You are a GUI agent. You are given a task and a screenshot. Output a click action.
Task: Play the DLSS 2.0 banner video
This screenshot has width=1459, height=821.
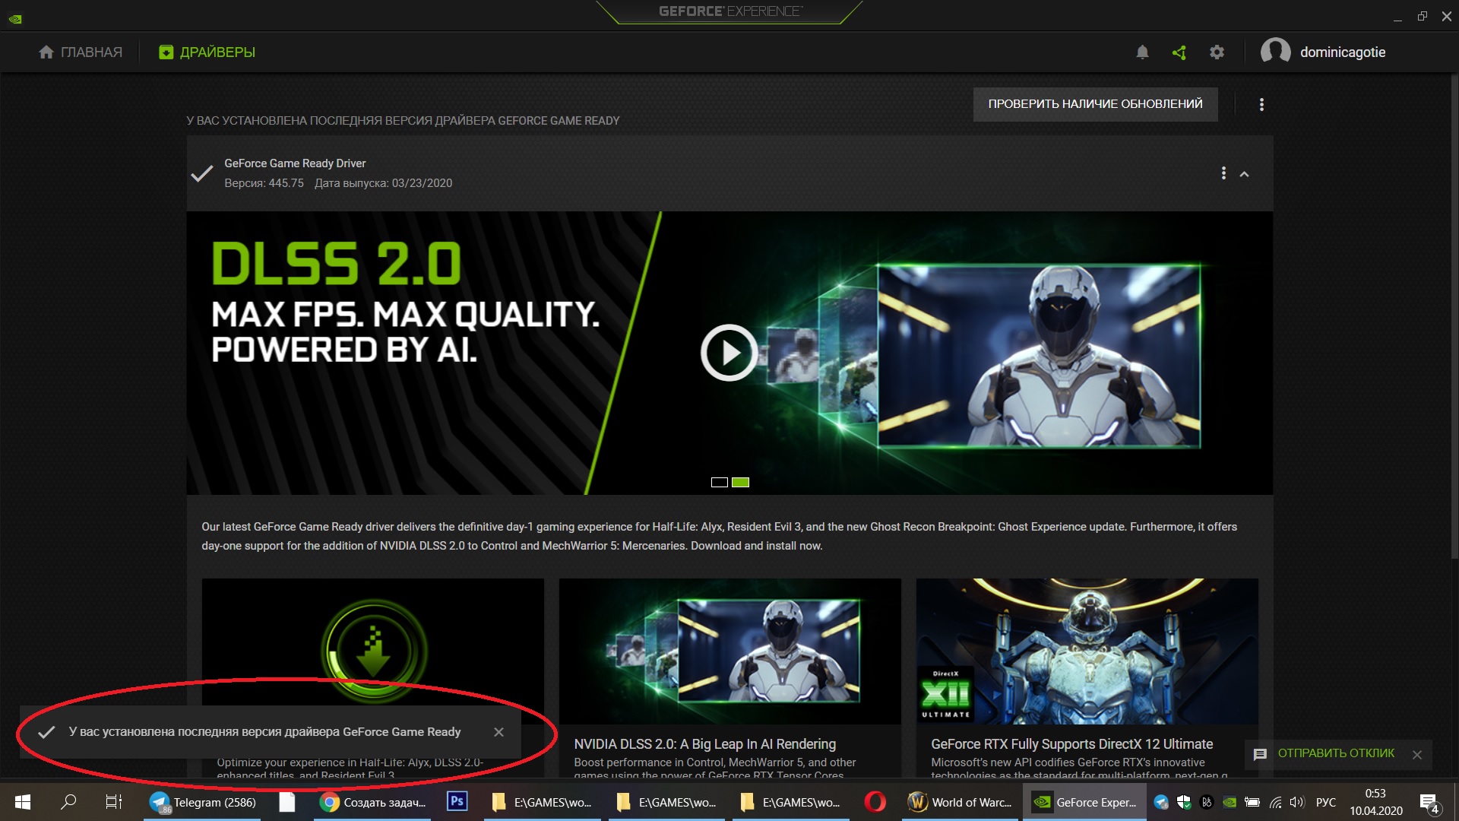click(729, 353)
